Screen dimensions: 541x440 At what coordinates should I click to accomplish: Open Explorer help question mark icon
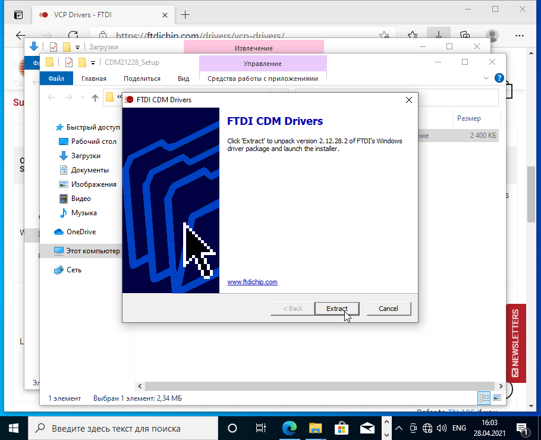499,78
